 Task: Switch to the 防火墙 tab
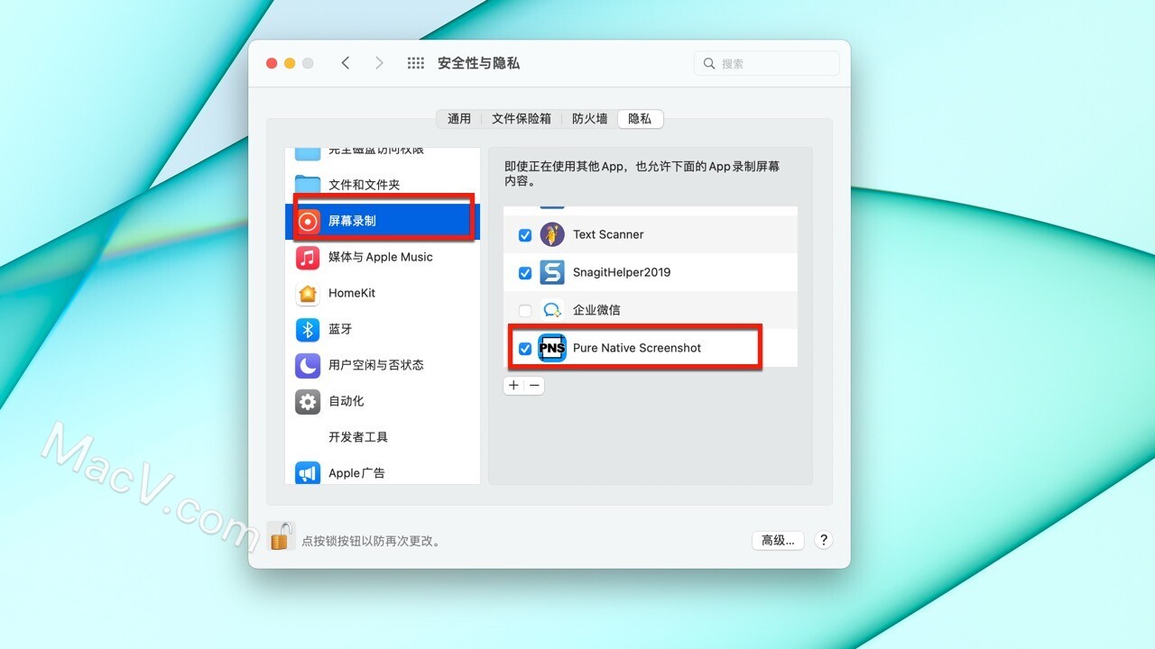pyautogui.click(x=589, y=118)
